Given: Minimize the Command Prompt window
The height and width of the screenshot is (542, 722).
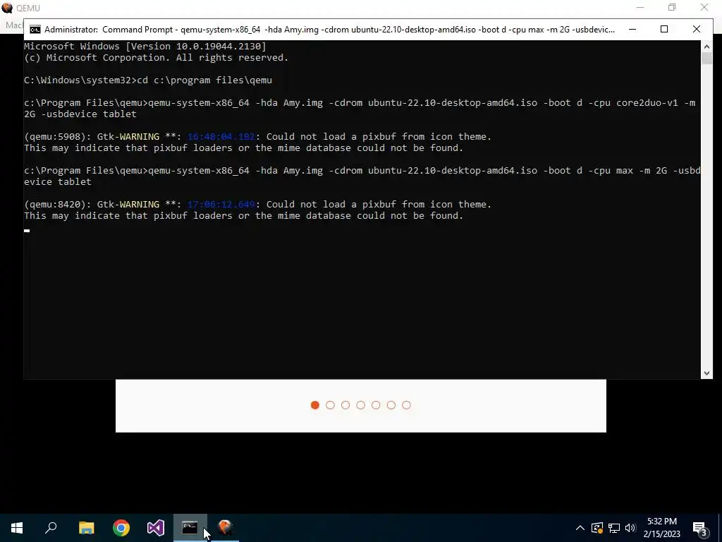Looking at the screenshot, I should (x=632, y=30).
